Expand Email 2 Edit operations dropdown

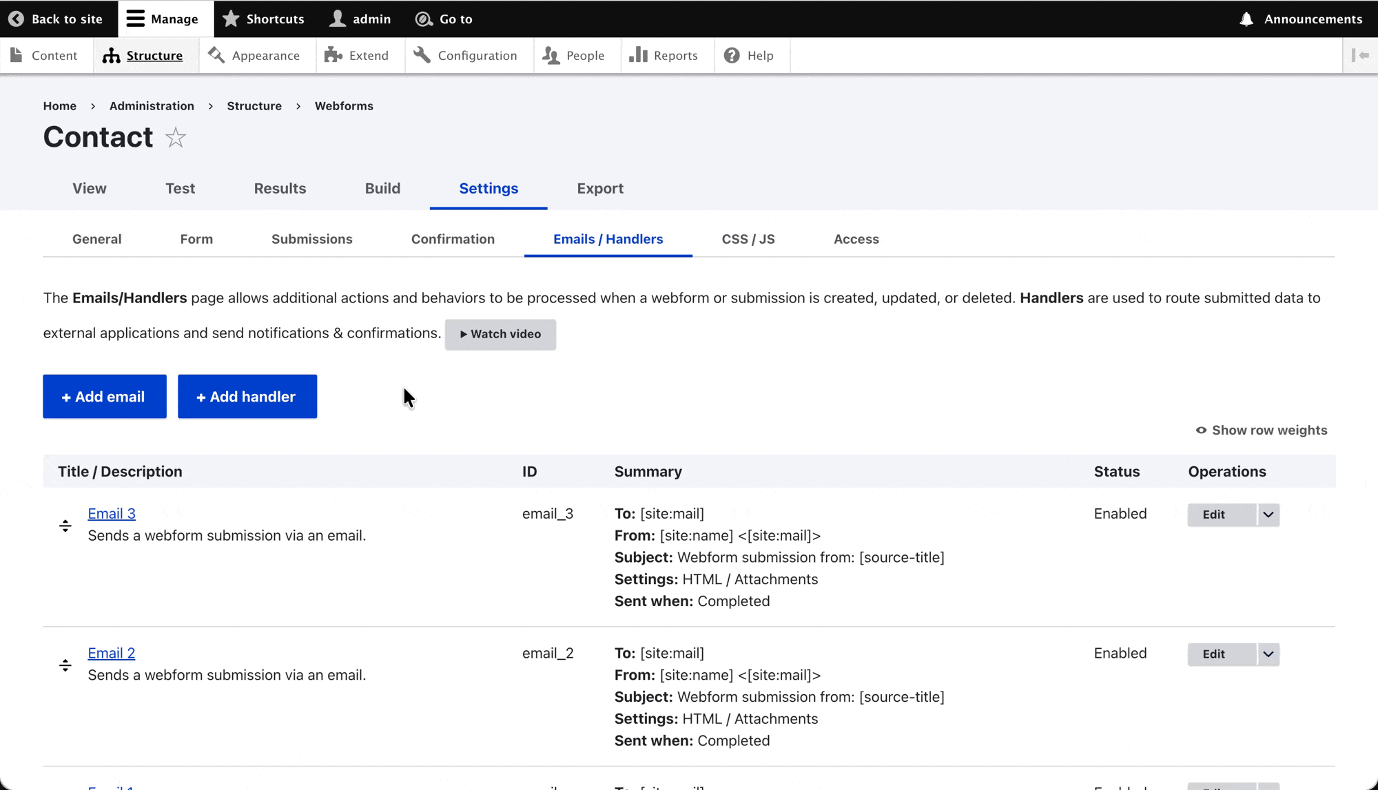1268,654
